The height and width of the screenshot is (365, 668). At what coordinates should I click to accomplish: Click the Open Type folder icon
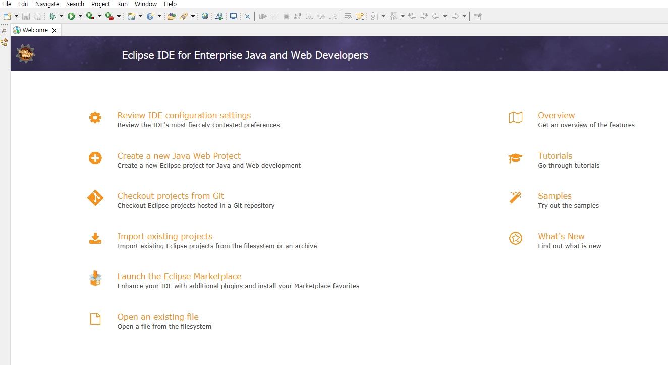pyautogui.click(x=172, y=16)
